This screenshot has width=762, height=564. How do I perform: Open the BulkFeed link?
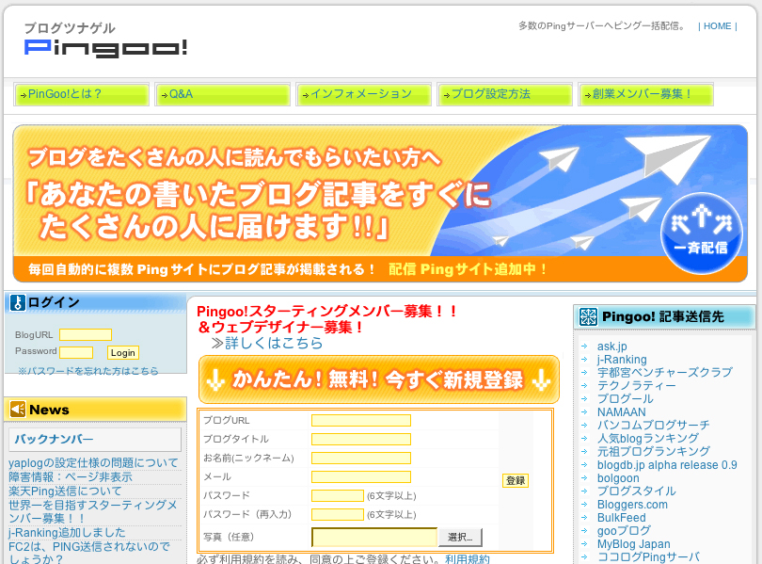click(622, 517)
